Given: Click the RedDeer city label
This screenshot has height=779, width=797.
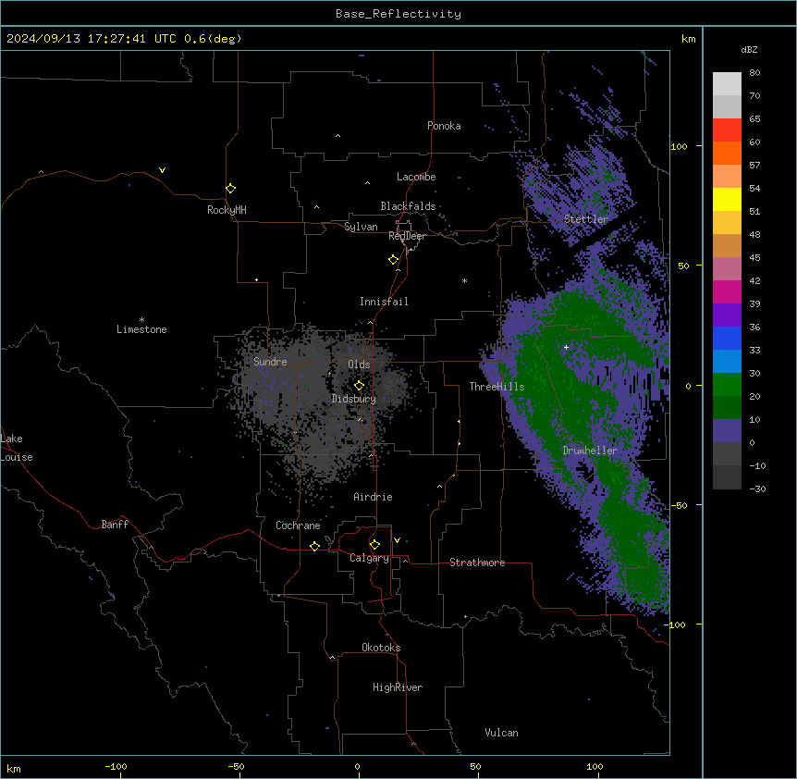Looking at the screenshot, I should (x=407, y=236).
